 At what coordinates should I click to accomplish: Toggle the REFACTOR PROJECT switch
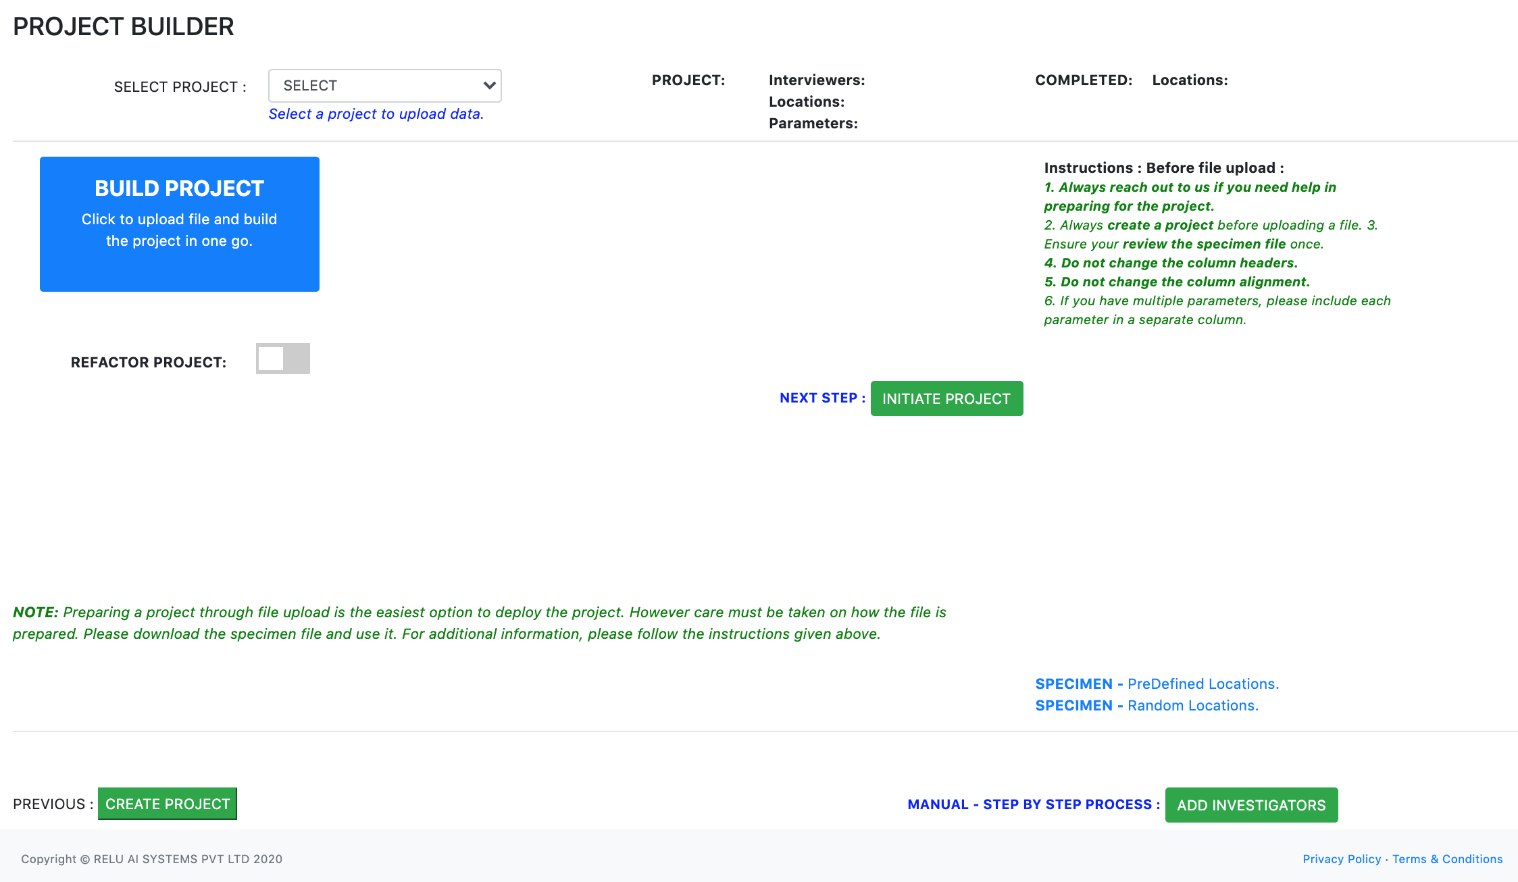[283, 359]
